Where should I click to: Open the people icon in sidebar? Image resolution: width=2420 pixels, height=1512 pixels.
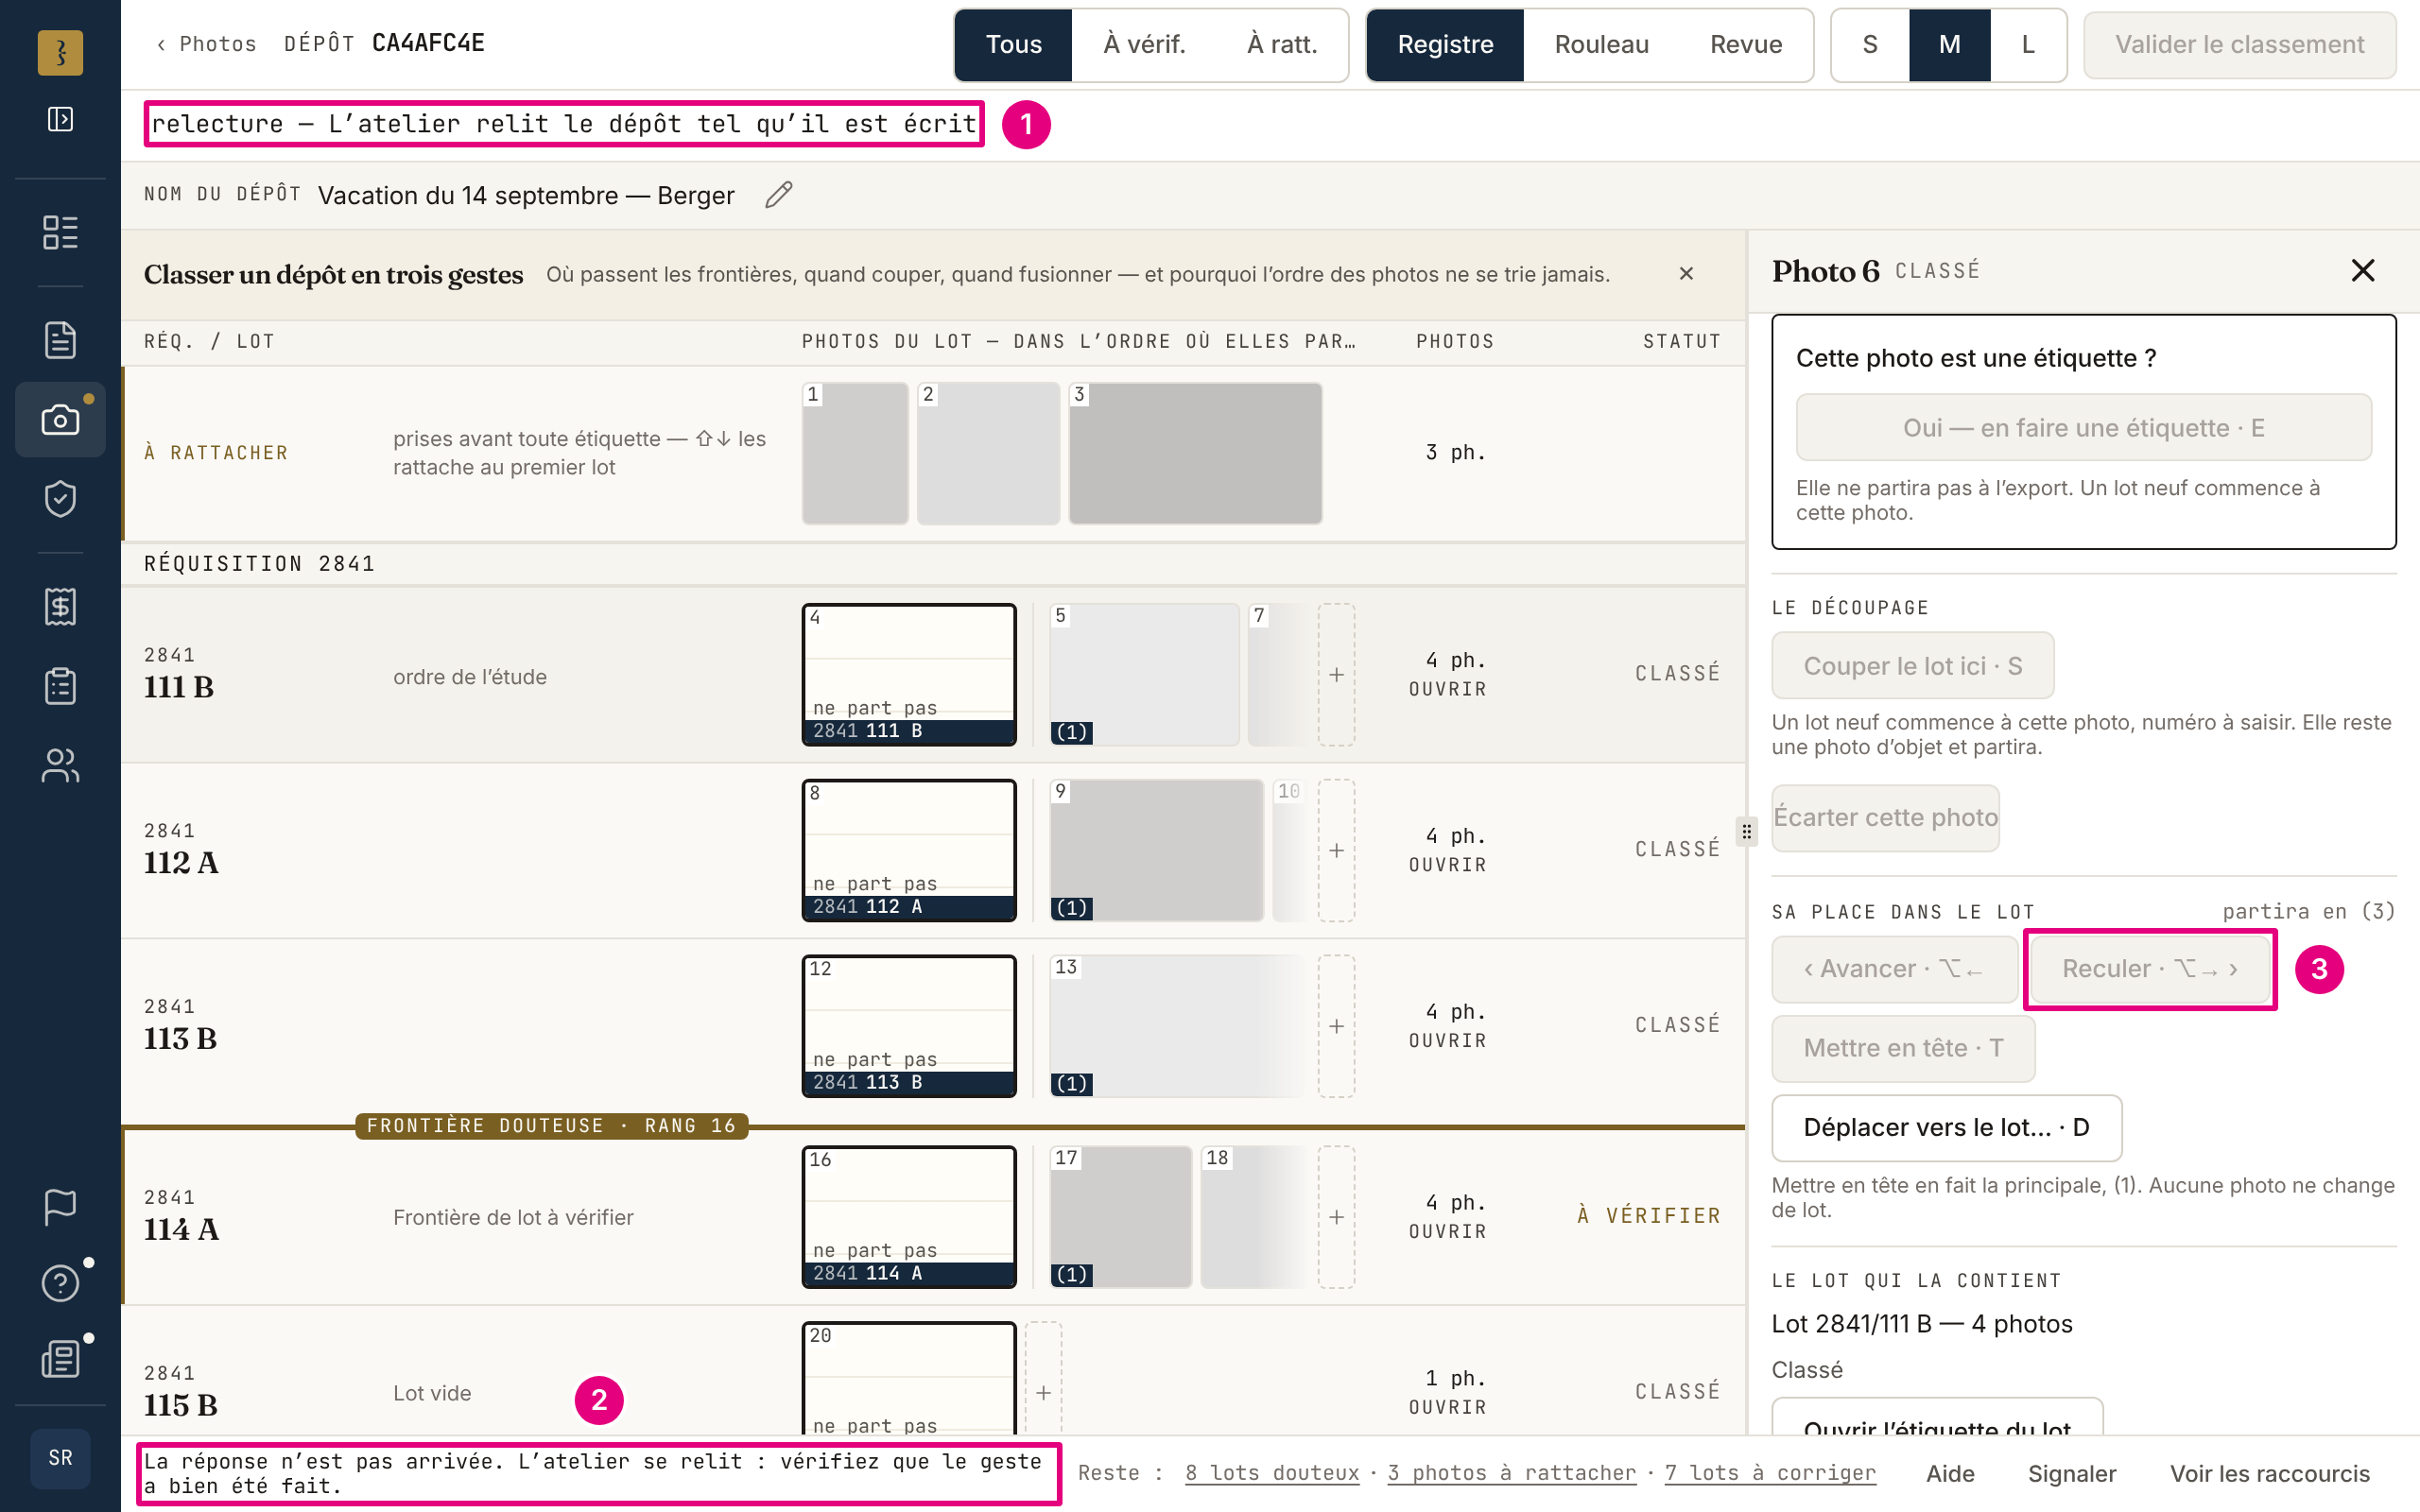pos(60,765)
